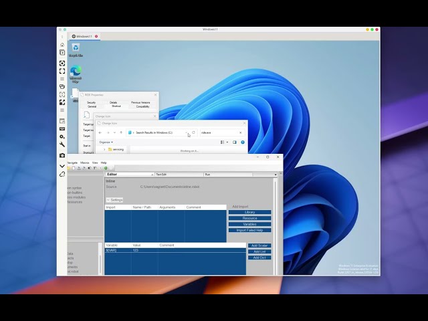
Task: Click the Variables import button
Action: 249,224
